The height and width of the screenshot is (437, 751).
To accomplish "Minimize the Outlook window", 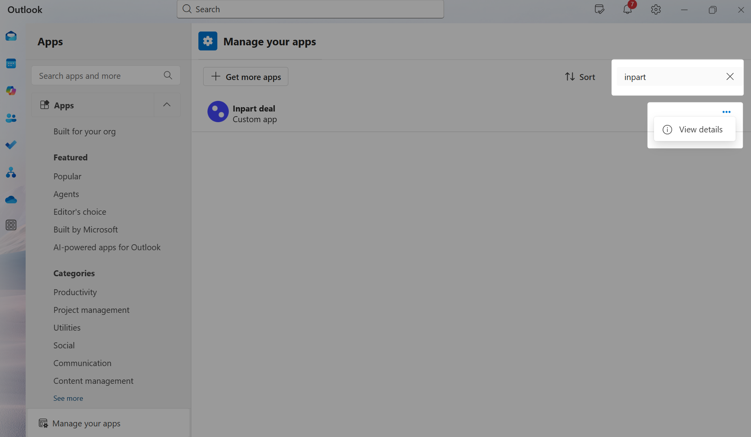I will point(684,9).
